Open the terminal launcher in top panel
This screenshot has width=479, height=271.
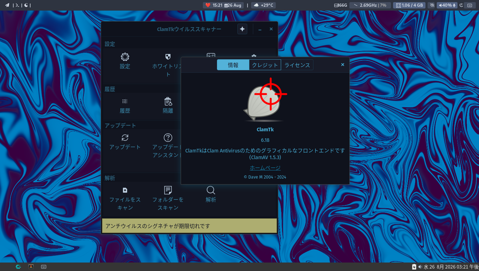(17, 5)
